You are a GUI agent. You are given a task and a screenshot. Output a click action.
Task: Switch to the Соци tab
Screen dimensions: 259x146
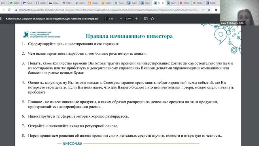pos(54,3)
